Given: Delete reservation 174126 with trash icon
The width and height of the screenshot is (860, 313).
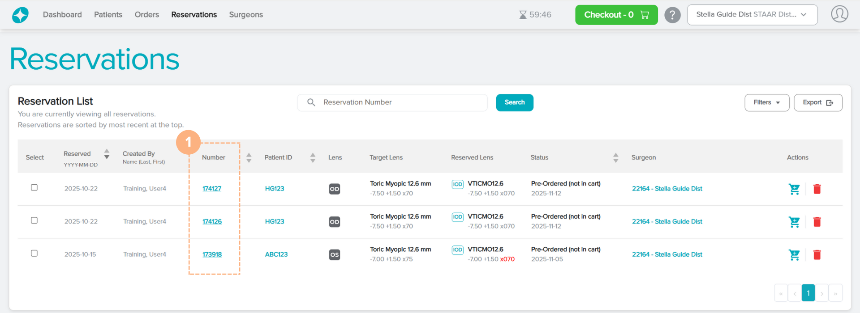Looking at the screenshot, I should coord(817,222).
